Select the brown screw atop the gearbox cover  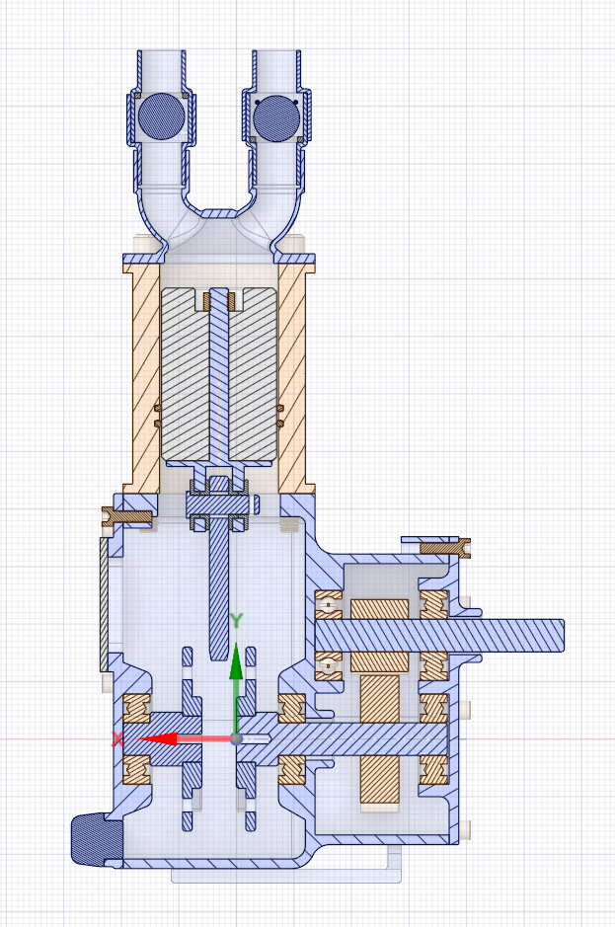pyautogui.click(x=445, y=548)
